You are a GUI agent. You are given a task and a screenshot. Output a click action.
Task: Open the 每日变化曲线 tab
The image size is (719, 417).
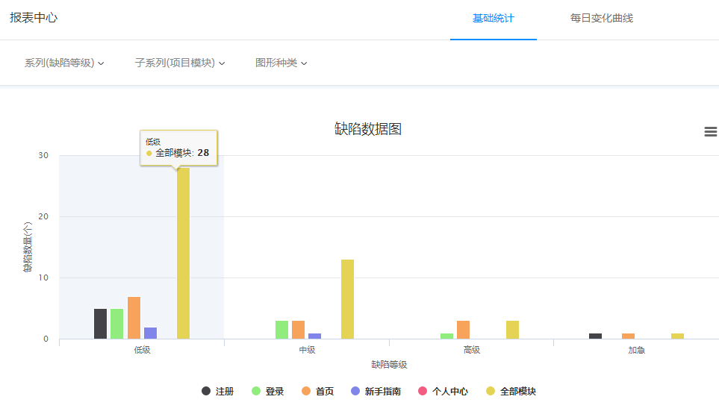click(x=601, y=18)
